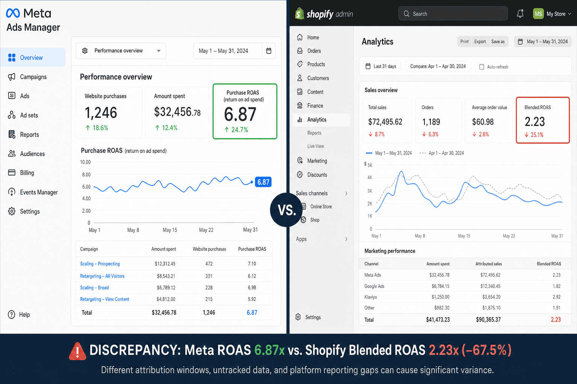Open Live View under Analytics
Image resolution: width=577 pixels, height=384 pixels.
pyautogui.click(x=316, y=146)
